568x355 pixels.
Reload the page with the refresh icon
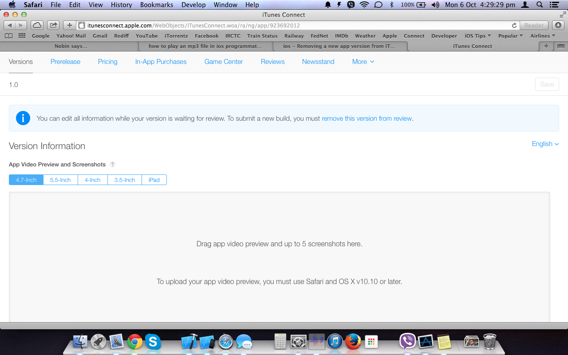point(514,25)
